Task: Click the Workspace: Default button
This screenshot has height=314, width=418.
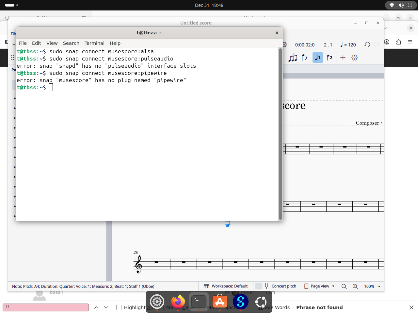Action: point(226,286)
